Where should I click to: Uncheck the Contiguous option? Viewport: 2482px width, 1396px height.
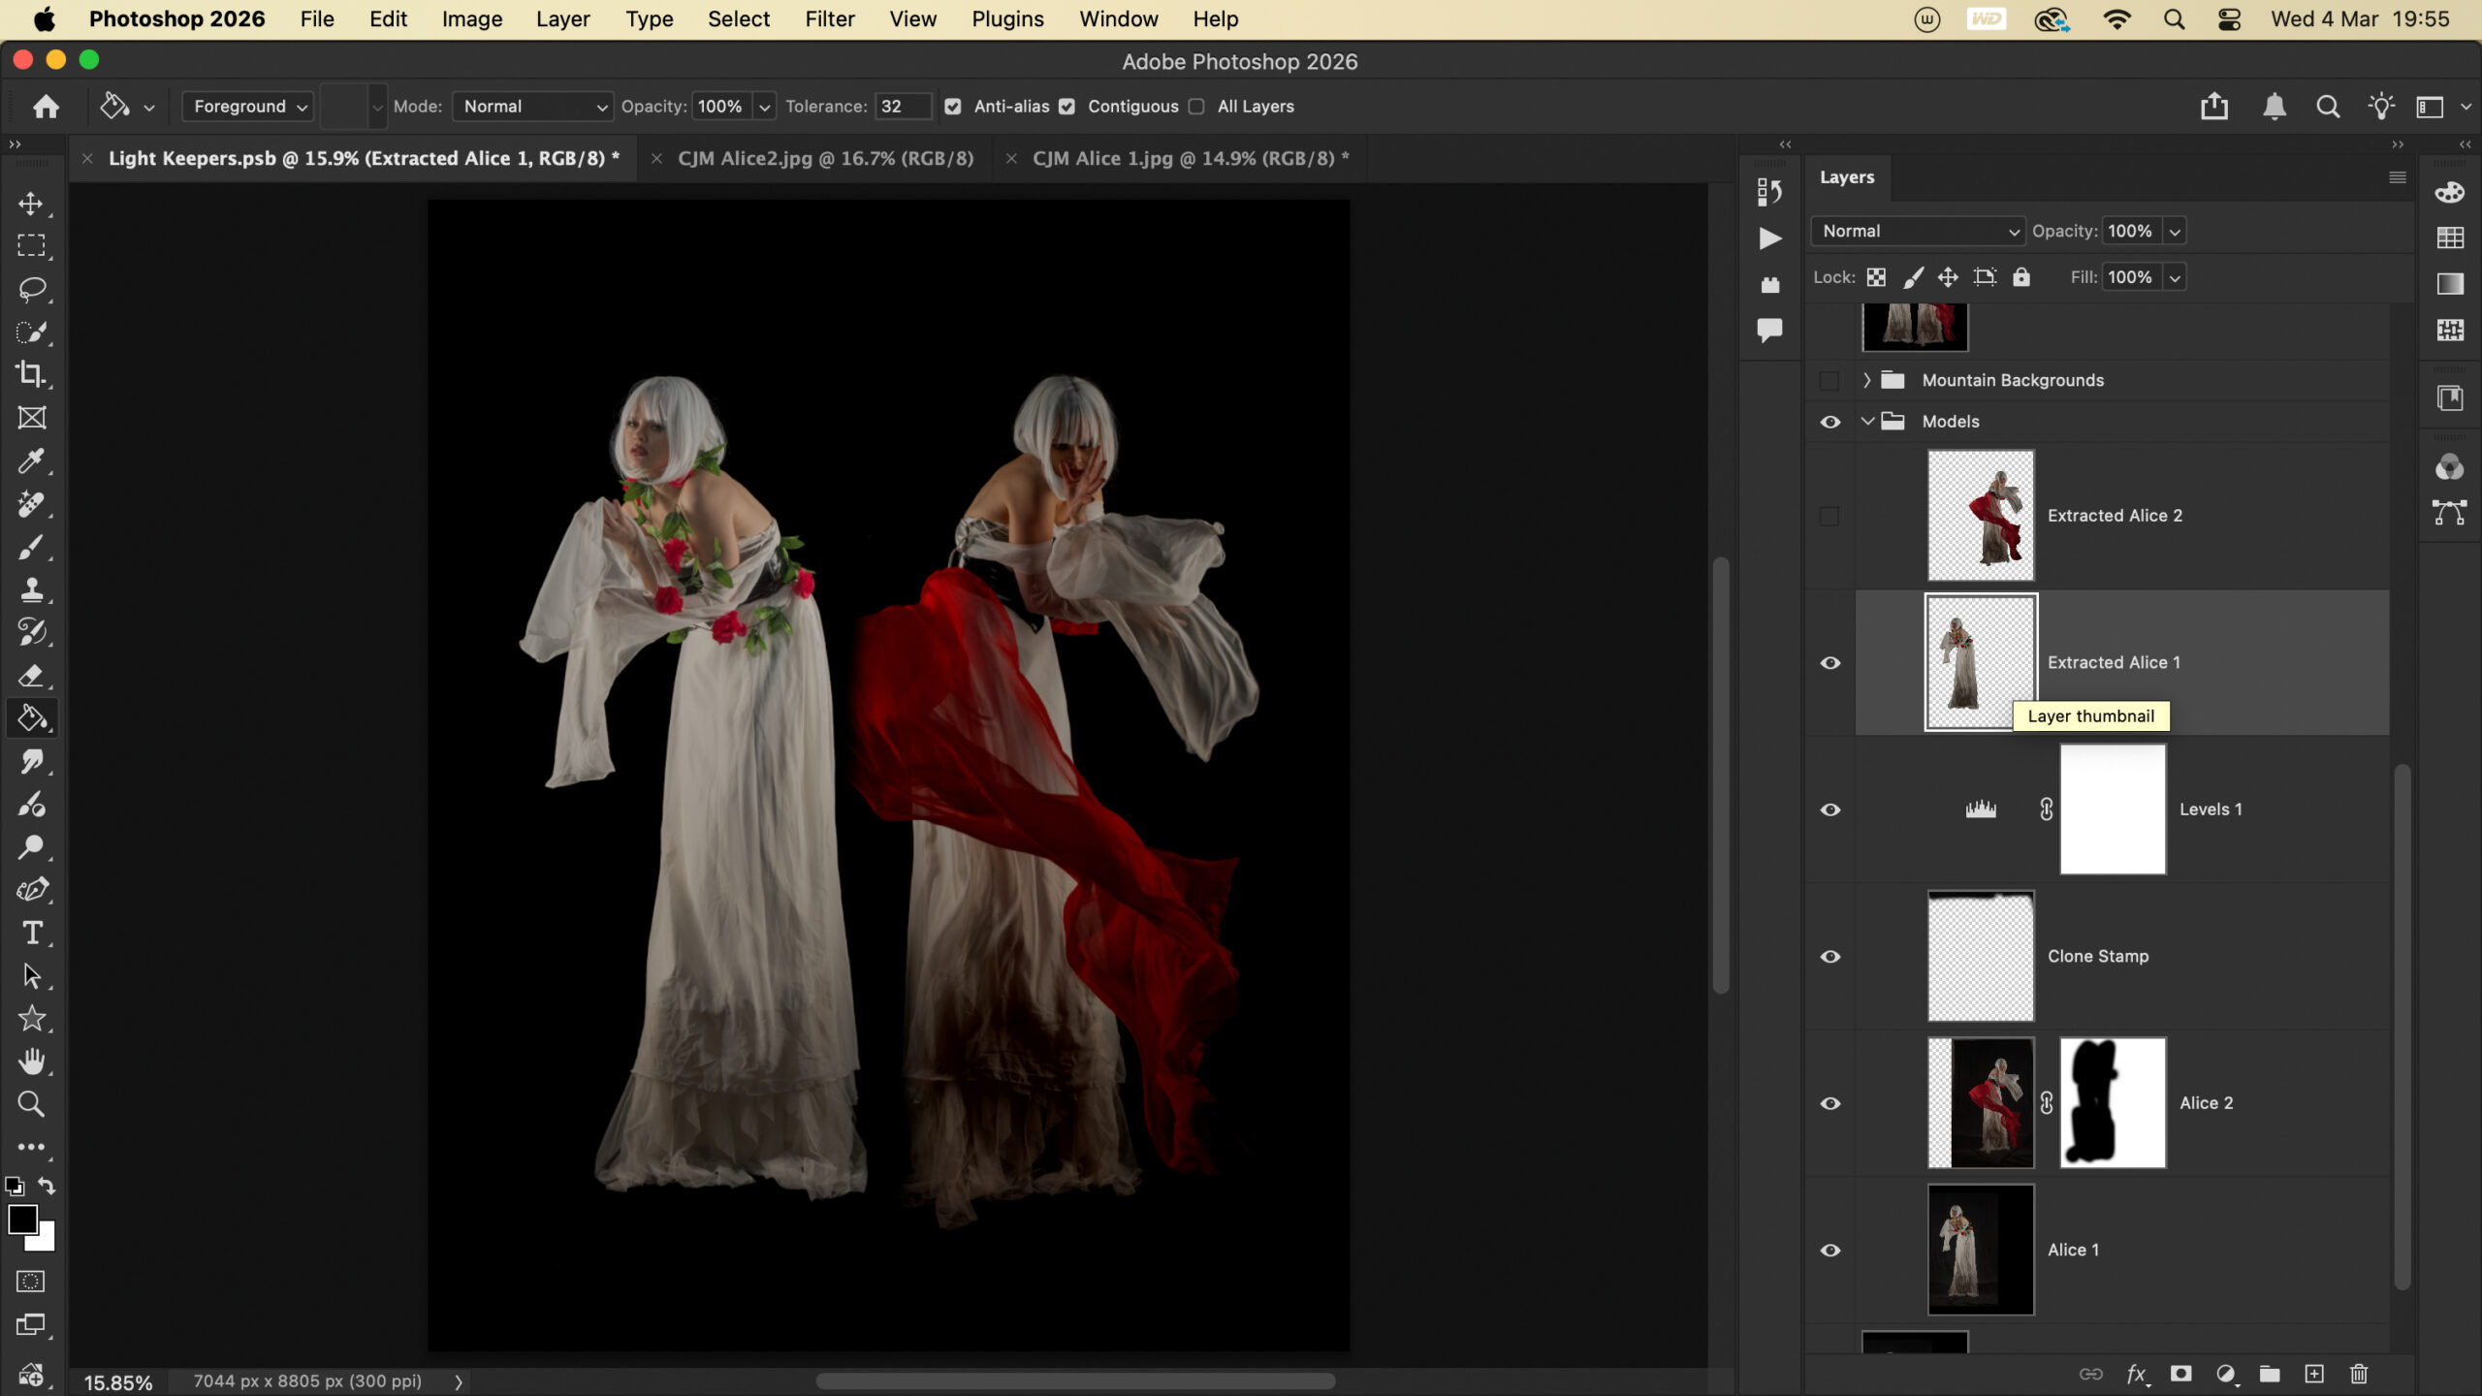tap(1066, 107)
